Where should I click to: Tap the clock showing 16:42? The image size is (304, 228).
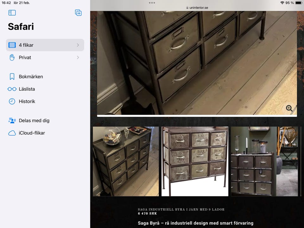[x=6, y=3]
